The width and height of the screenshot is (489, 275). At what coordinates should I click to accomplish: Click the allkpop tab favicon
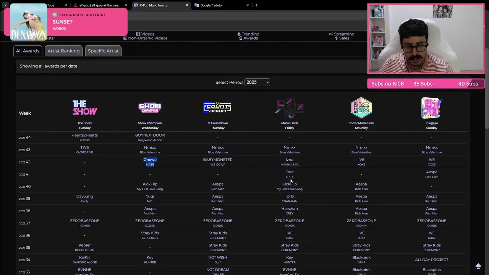point(75,5)
